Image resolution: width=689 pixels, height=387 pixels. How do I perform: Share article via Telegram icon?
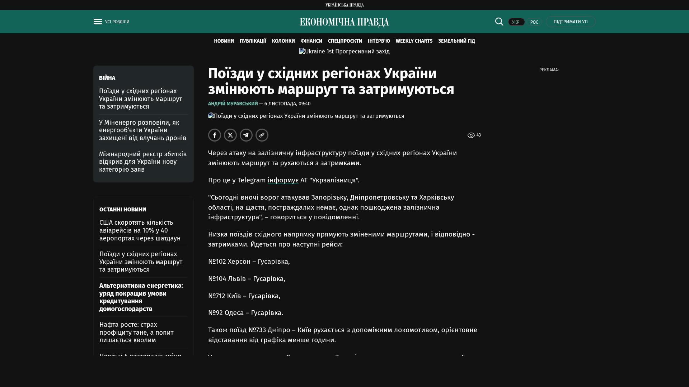point(246,135)
